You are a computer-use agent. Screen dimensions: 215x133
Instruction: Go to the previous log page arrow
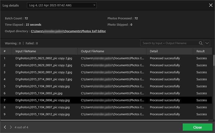pos(5,127)
